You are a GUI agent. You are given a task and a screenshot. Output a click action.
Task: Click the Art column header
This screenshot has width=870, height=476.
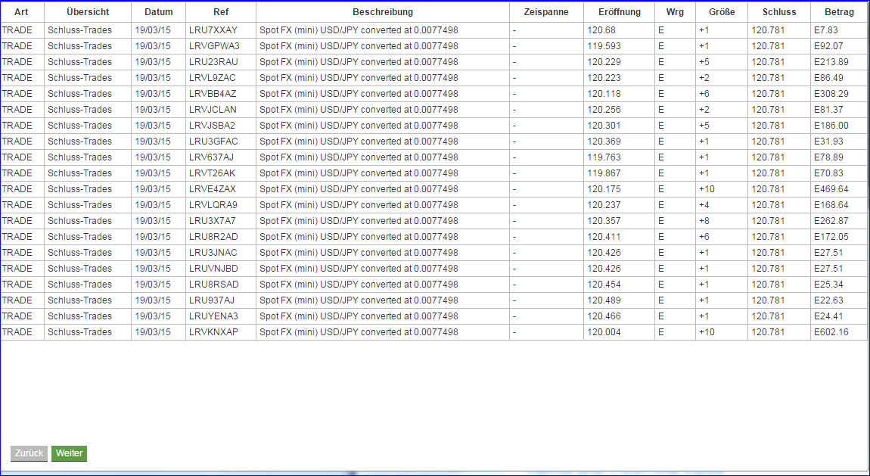(x=22, y=11)
